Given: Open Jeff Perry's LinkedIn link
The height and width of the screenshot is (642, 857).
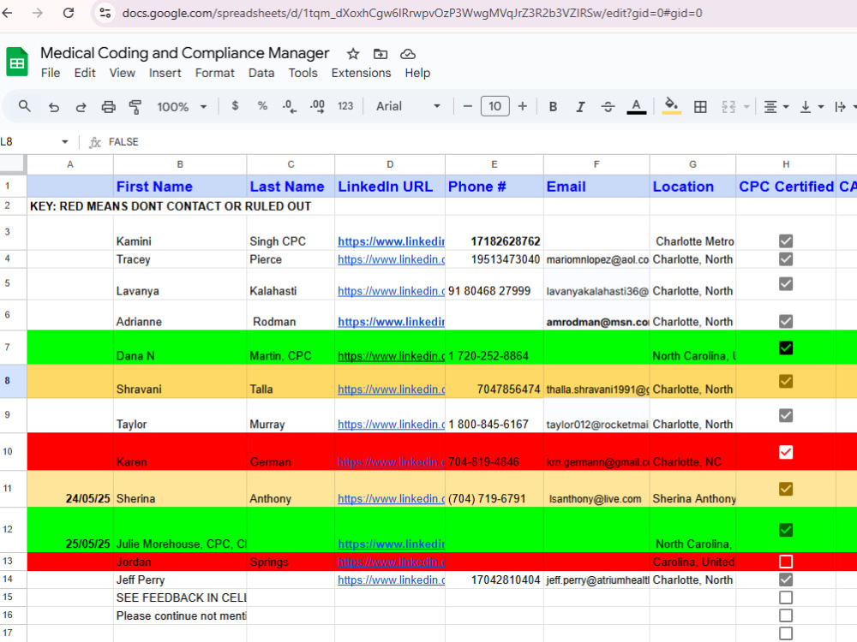Looking at the screenshot, I should point(391,580).
